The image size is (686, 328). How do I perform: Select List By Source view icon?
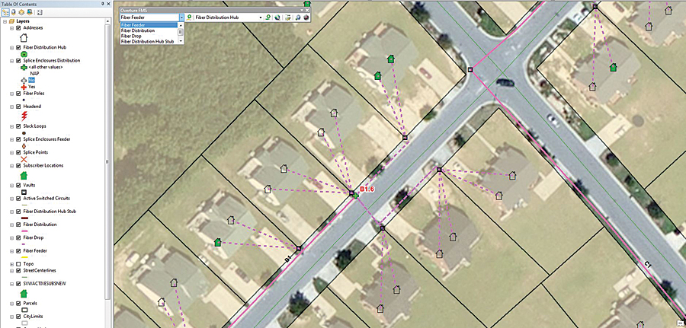[13, 12]
